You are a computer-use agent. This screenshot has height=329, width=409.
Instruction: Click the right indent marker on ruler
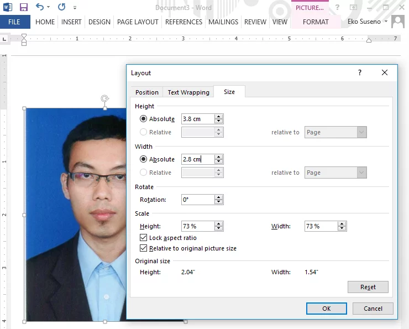click(369, 40)
